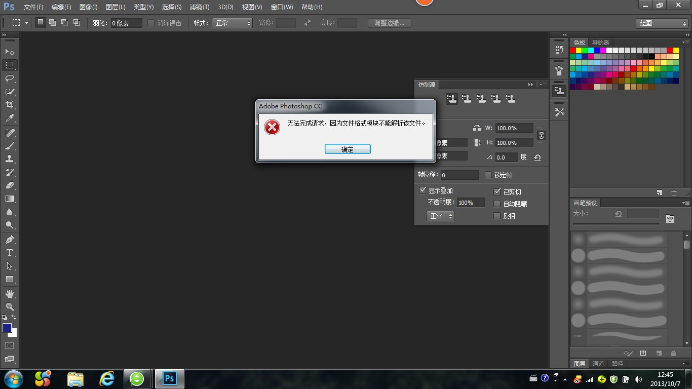This screenshot has width=692, height=389.
Task: Select the Pen tool
Action: [10, 239]
